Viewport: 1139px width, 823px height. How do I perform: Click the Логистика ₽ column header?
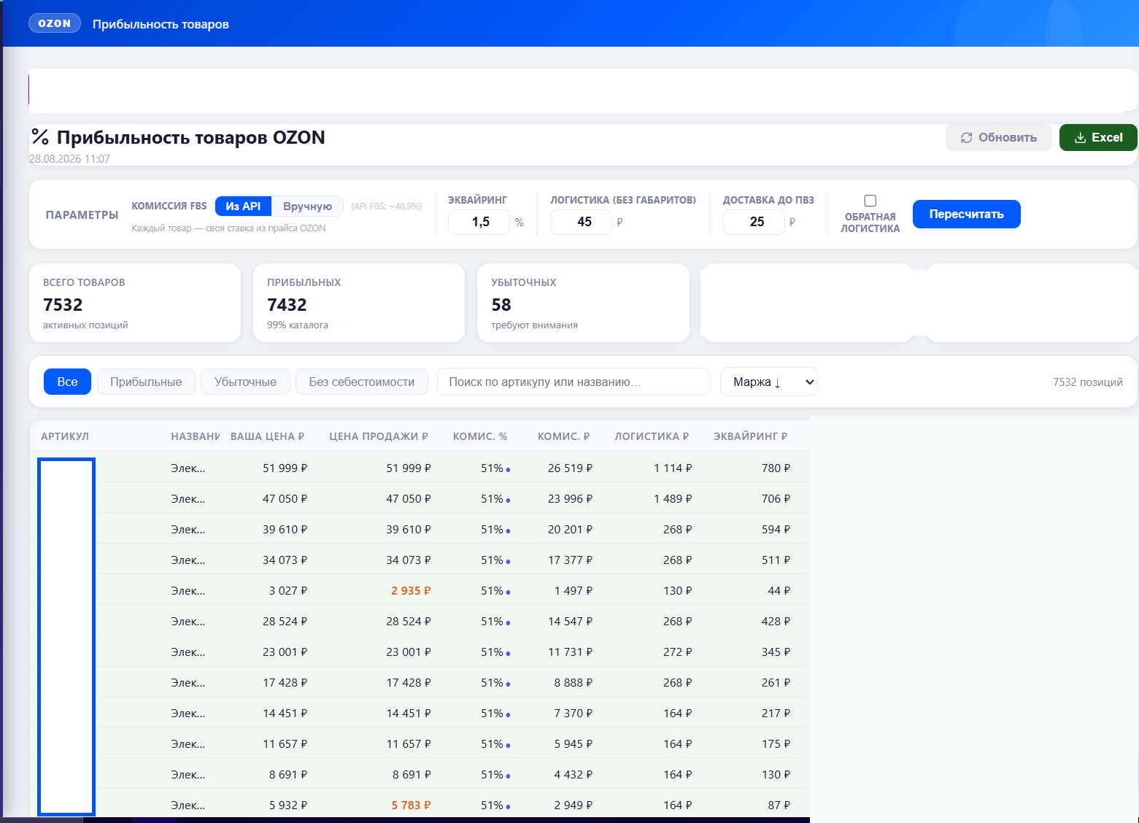coord(652,436)
